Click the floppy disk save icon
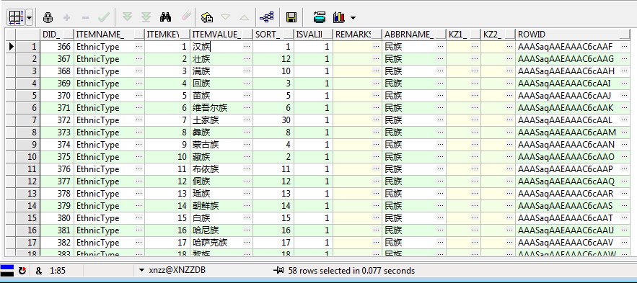 pyautogui.click(x=291, y=17)
